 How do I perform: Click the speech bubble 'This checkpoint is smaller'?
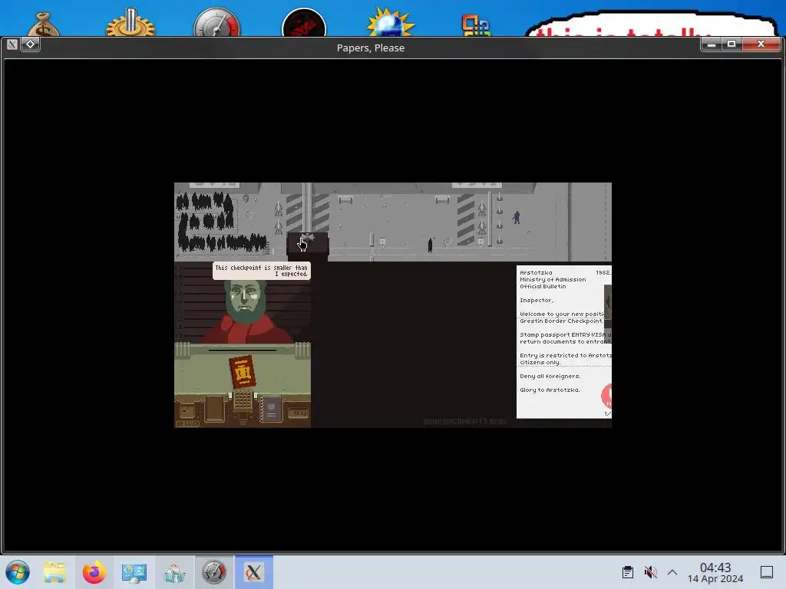coord(261,271)
